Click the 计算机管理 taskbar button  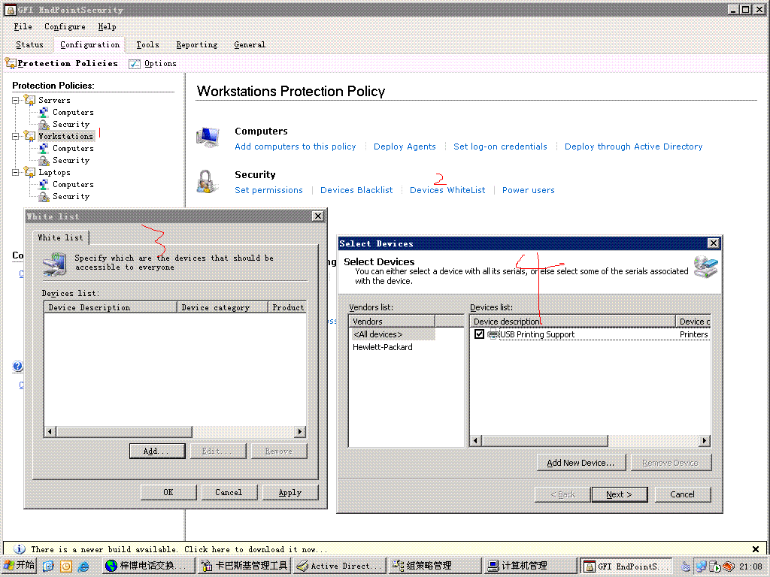click(x=529, y=566)
